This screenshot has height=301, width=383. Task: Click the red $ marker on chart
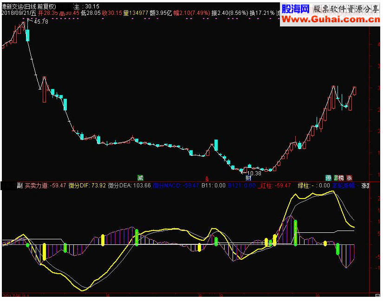tap(207, 179)
